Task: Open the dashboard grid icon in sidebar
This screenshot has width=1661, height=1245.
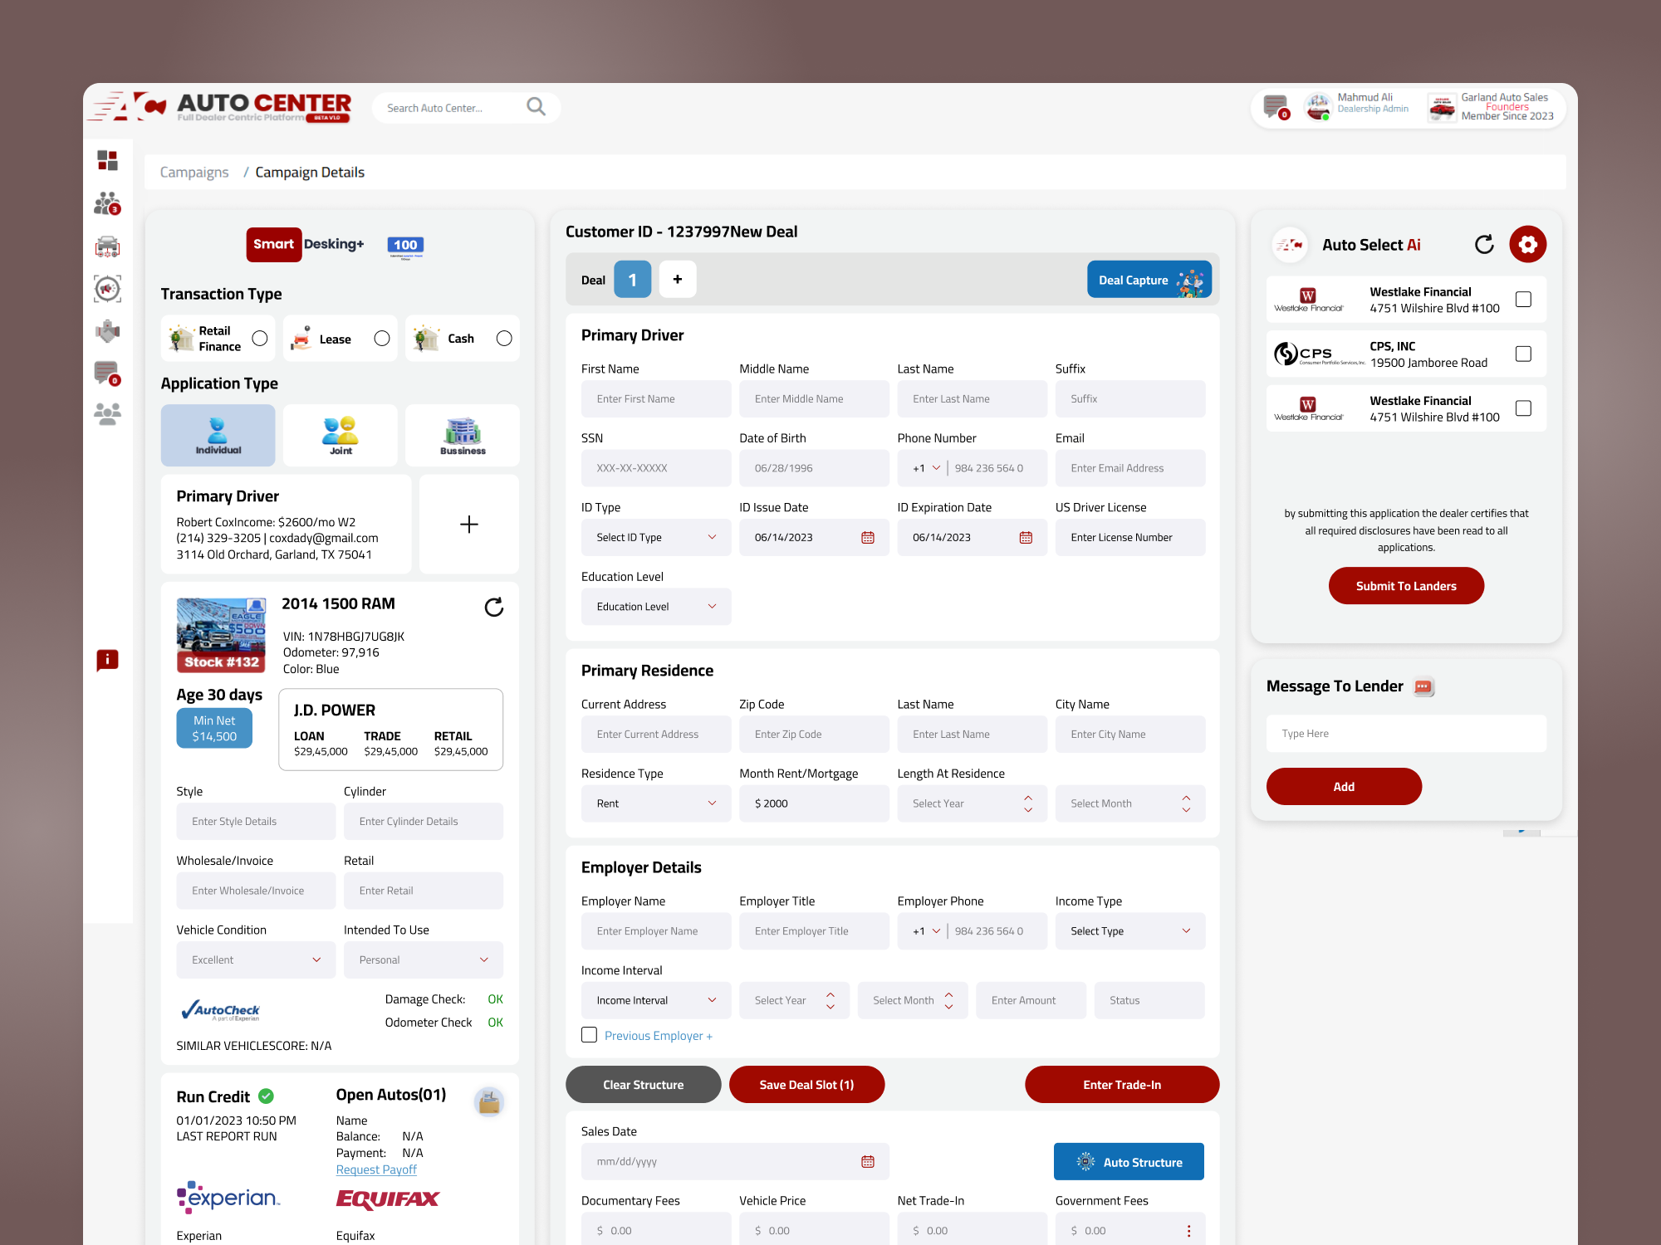Action: click(x=107, y=160)
